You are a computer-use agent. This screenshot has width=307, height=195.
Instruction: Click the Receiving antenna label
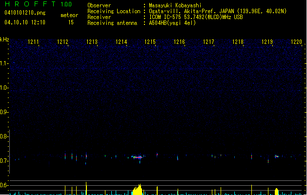click(x=112, y=23)
